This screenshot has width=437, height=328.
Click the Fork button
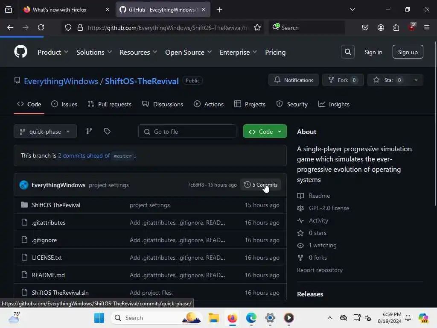click(343, 80)
